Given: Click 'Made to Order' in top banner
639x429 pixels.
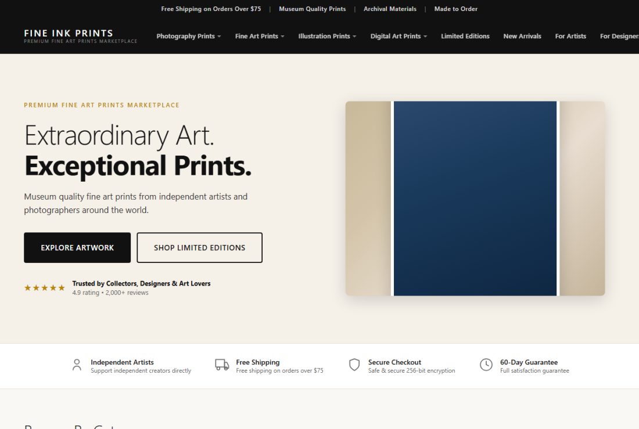Looking at the screenshot, I should [x=455, y=9].
